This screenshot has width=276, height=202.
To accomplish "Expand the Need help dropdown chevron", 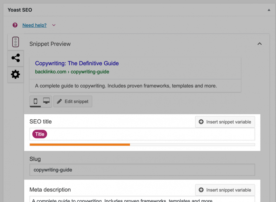I will point(54,25).
